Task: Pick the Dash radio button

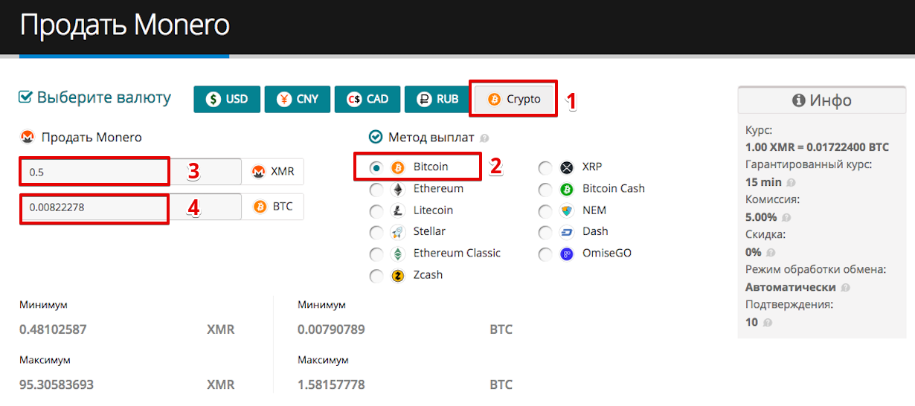Action: click(546, 233)
